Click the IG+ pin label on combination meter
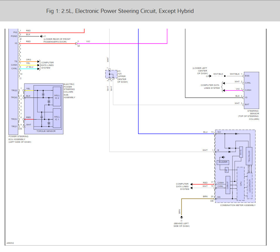The height and width of the screenshot is (252, 280). pyautogui.click(x=219, y=132)
